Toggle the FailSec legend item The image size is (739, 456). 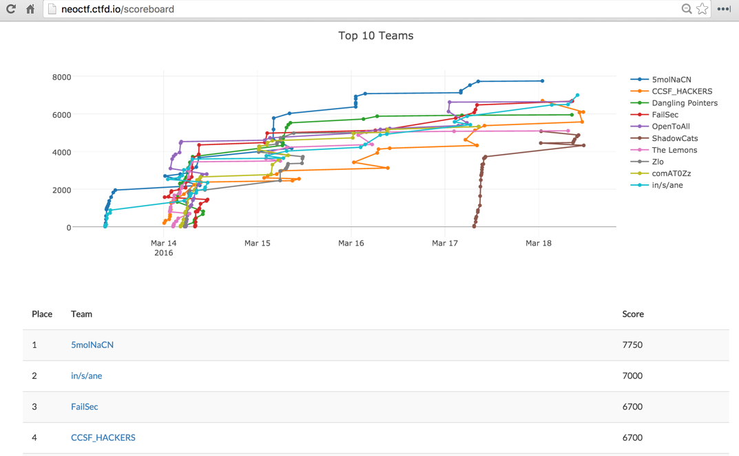(x=665, y=115)
